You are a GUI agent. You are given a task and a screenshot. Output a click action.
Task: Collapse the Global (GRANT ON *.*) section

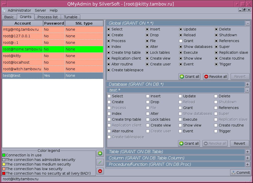(247, 23)
